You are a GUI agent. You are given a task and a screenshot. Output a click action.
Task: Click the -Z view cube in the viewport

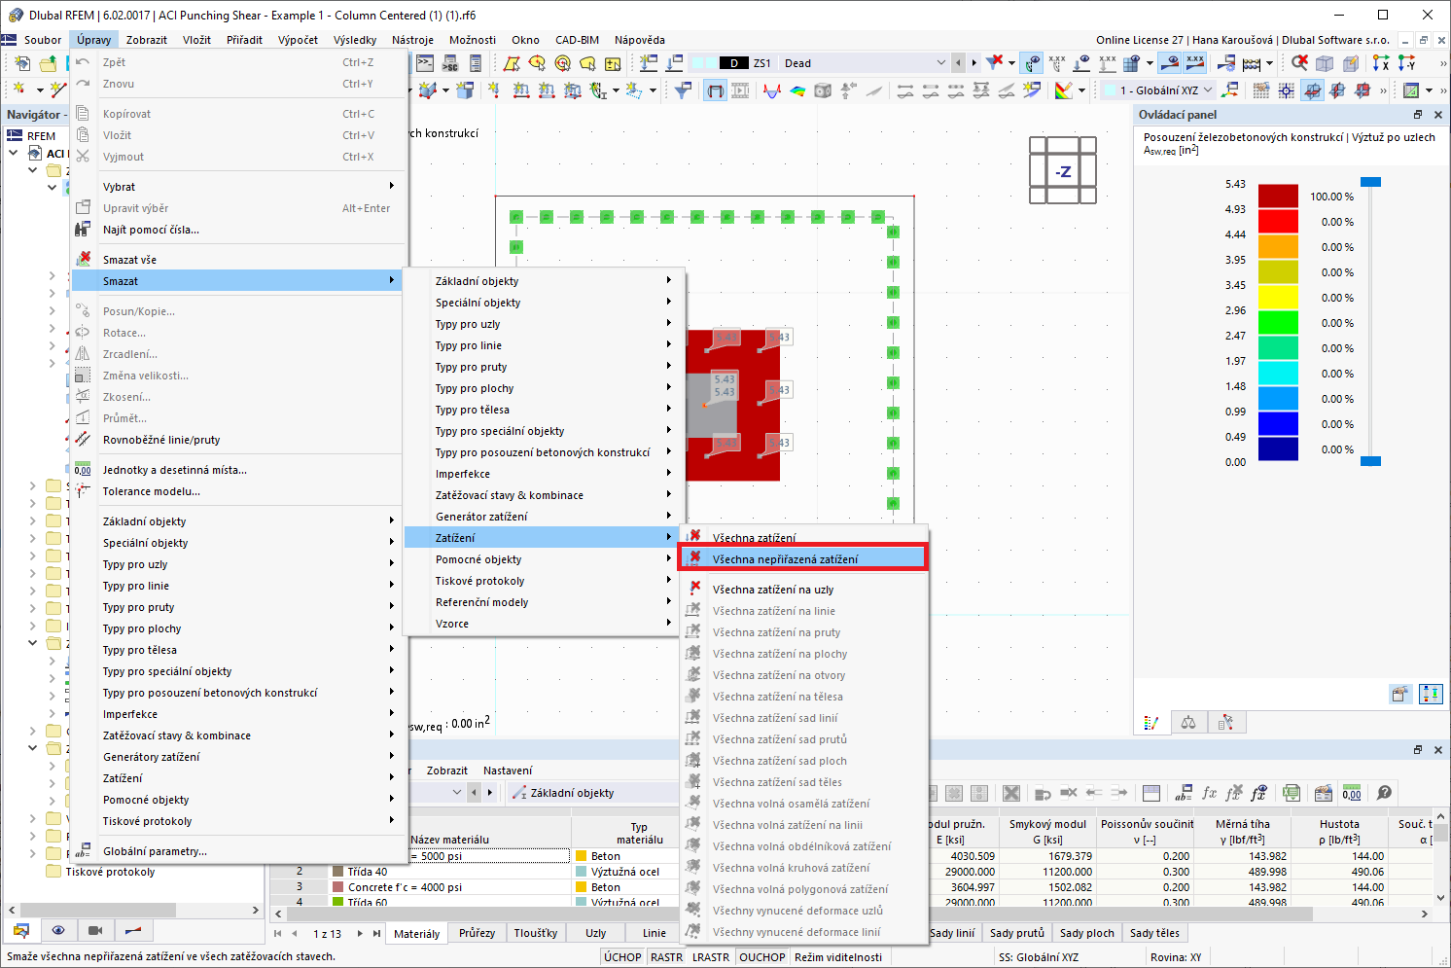[x=1063, y=170]
